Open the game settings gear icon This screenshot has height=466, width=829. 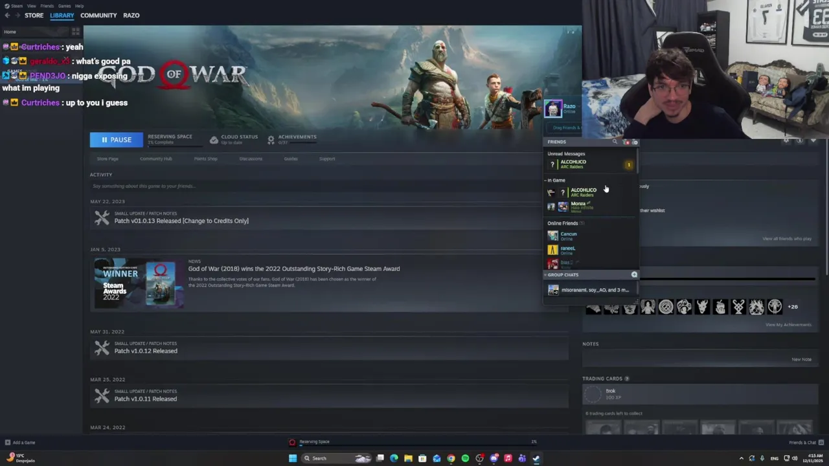tap(786, 140)
